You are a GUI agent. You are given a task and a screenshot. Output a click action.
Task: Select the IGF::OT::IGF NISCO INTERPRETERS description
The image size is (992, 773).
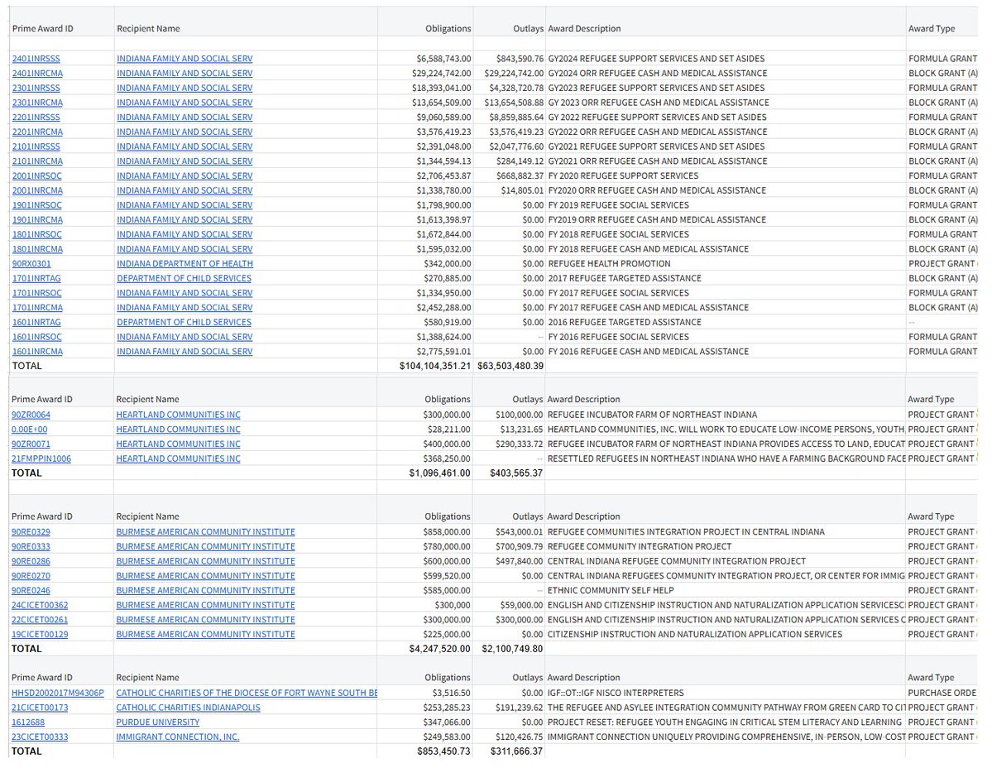point(616,693)
